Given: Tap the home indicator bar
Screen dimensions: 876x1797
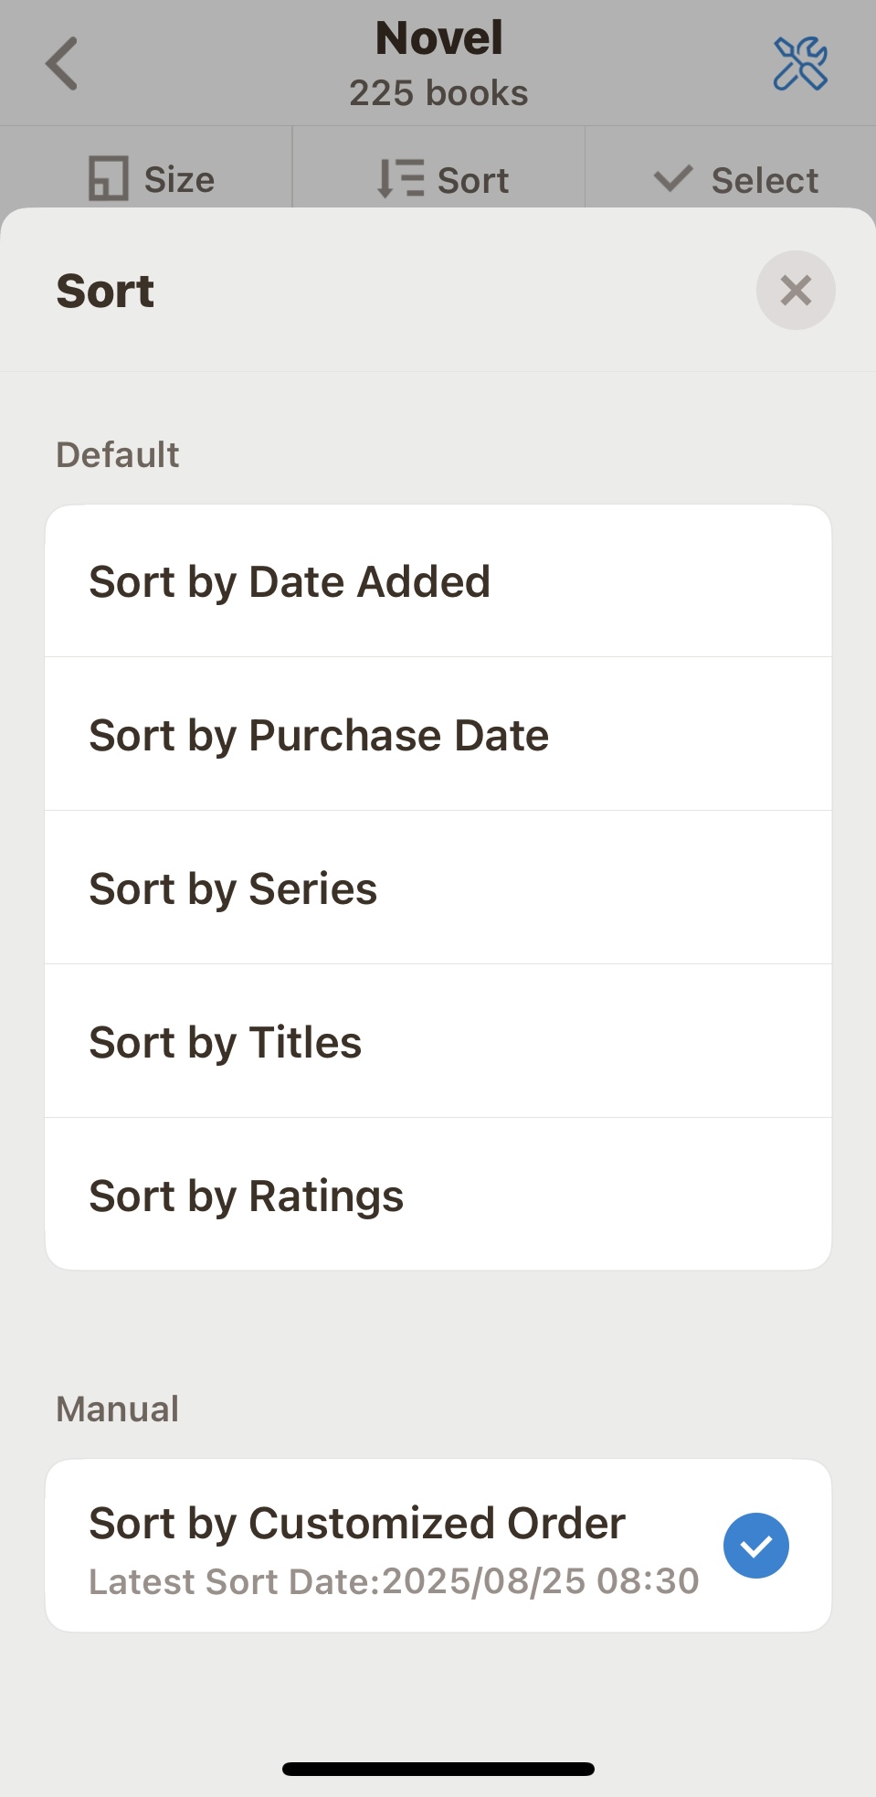Looking at the screenshot, I should 438,1769.
